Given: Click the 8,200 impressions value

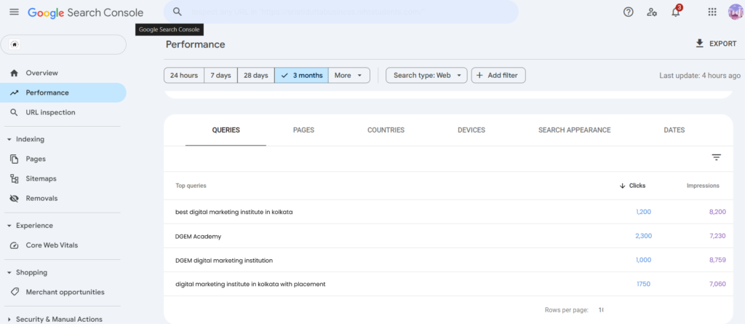Looking at the screenshot, I should coord(717,212).
